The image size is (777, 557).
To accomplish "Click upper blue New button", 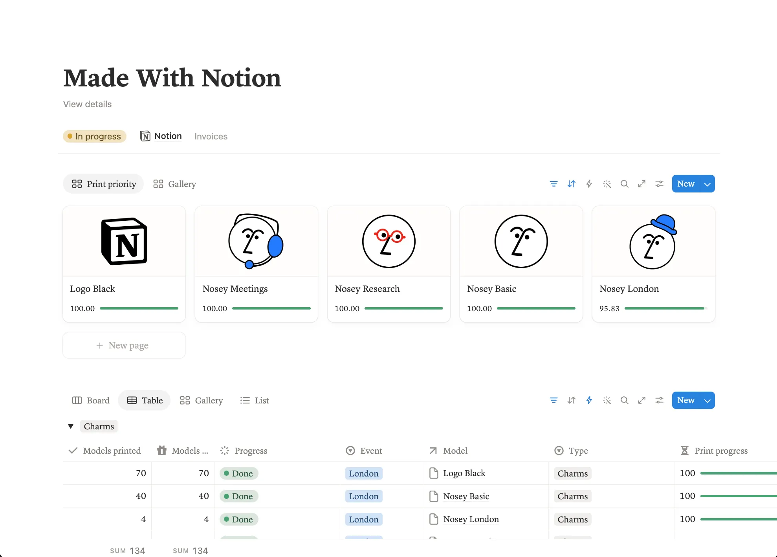I will pyautogui.click(x=686, y=184).
